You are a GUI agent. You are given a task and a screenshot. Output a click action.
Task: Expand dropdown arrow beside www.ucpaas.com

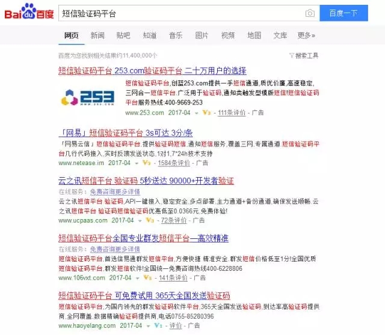point(140,221)
